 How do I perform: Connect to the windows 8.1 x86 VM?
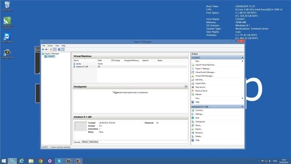[x=200, y=110]
